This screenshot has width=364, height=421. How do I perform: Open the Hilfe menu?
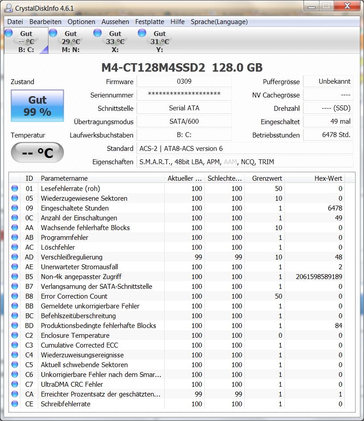pos(178,22)
